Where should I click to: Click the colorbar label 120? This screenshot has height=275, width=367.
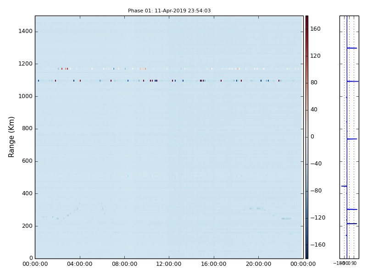[x=315, y=56]
